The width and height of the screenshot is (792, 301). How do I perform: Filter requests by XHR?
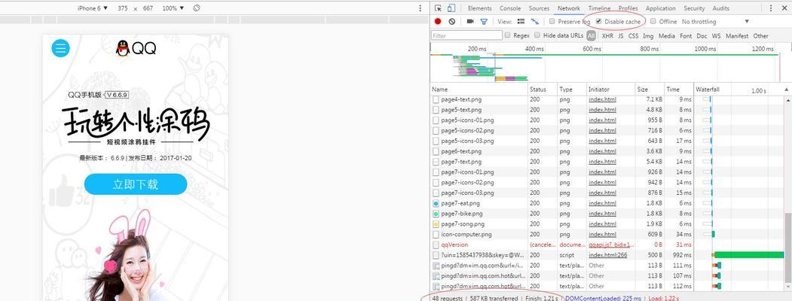pos(607,36)
